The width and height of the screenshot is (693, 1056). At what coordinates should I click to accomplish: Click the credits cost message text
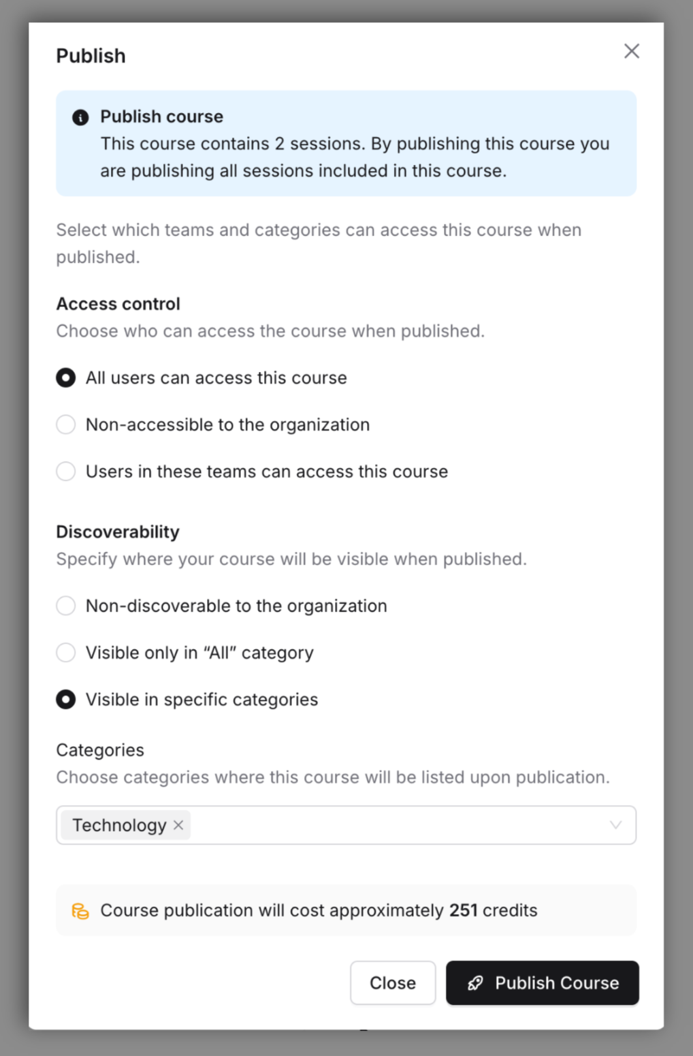point(319,910)
